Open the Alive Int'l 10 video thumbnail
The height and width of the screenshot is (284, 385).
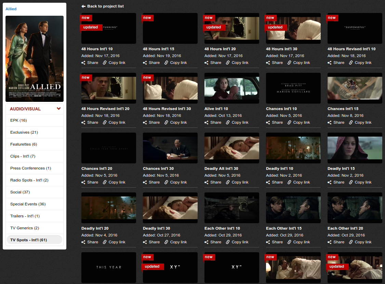coord(232,88)
